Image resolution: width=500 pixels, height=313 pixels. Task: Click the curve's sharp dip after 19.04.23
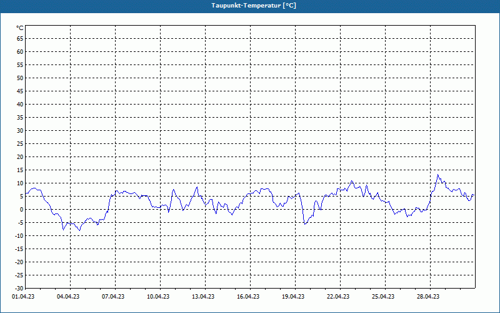pyautogui.click(x=305, y=224)
